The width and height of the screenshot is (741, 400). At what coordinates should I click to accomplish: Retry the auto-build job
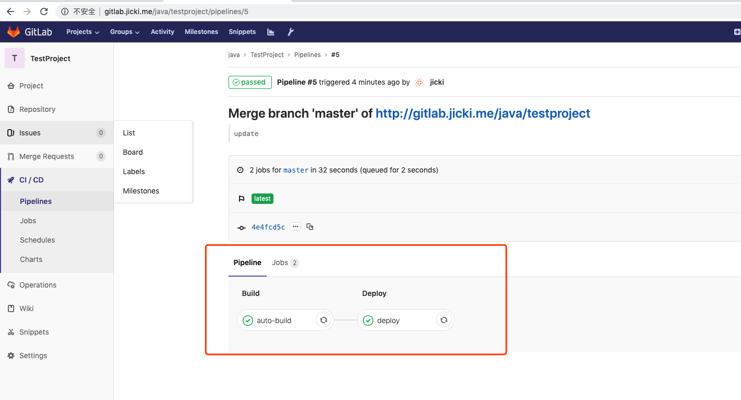click(x=323, y=319)
